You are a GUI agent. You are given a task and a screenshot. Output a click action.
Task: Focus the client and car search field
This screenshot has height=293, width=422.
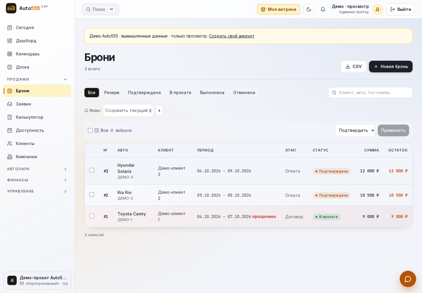(370, 93)
